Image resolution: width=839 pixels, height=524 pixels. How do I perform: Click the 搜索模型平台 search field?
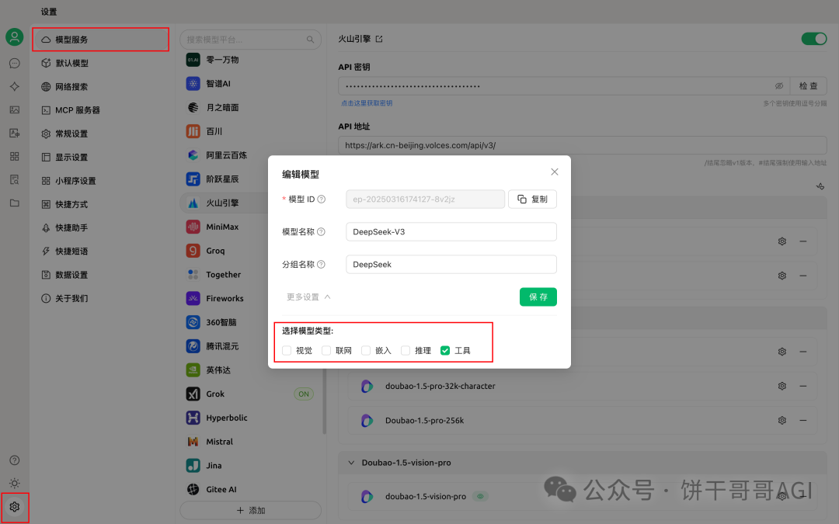click(250, 40)
